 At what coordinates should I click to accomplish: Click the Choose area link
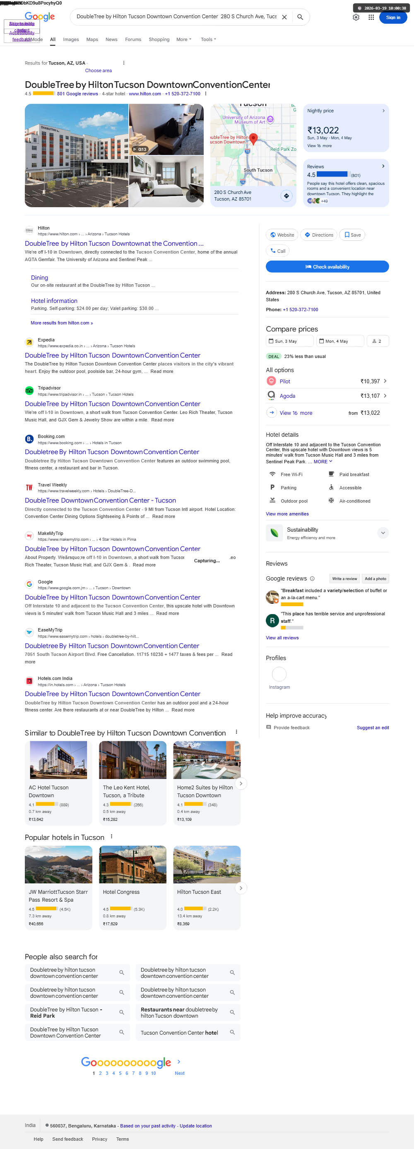99,71
